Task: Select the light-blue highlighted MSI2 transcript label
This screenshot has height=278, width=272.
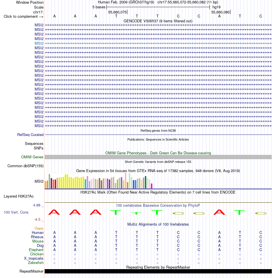Action: (39, 43)
